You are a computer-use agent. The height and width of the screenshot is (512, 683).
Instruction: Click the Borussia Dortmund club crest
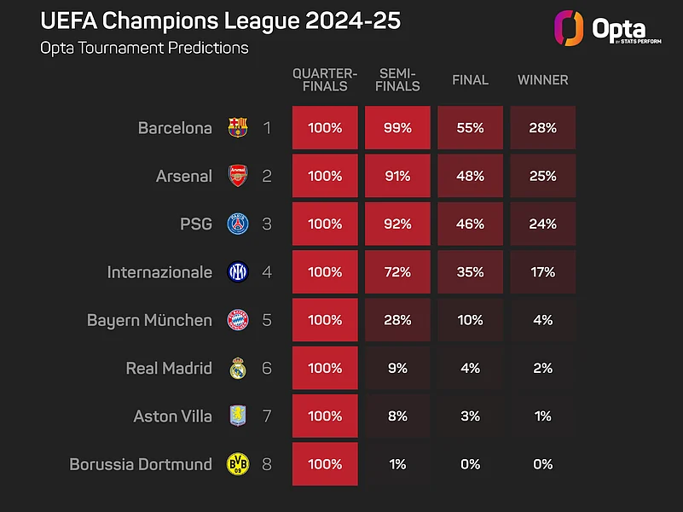point(238,464)
